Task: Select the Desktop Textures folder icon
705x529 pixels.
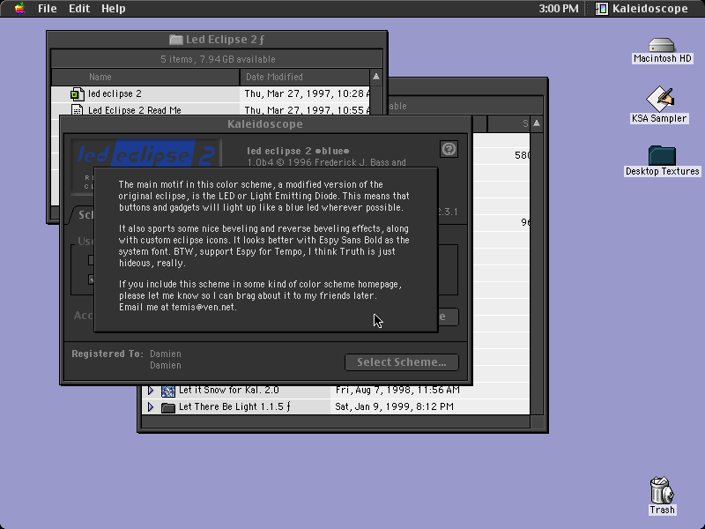Action: coord(662,155)
